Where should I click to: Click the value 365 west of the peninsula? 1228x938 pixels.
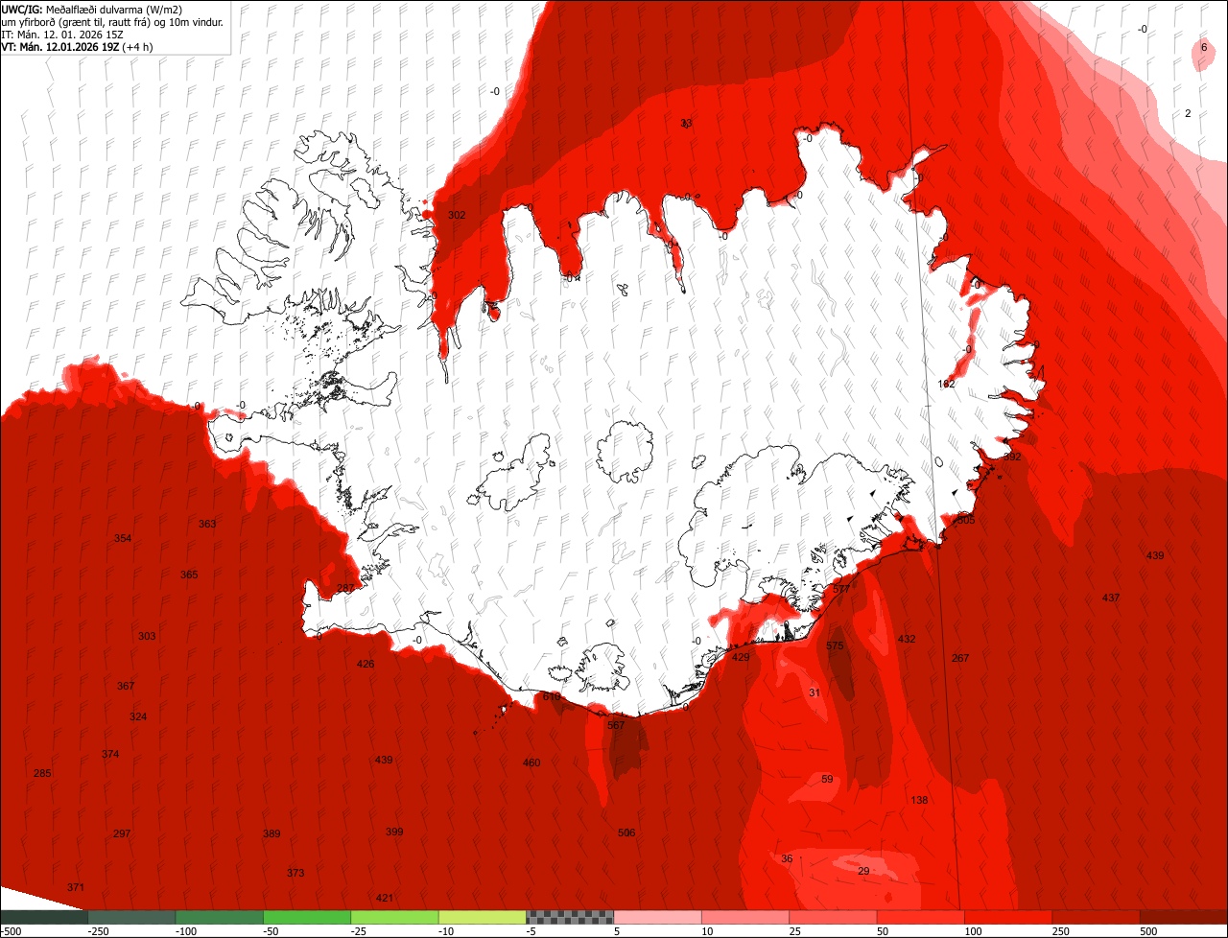pos(189,575)
